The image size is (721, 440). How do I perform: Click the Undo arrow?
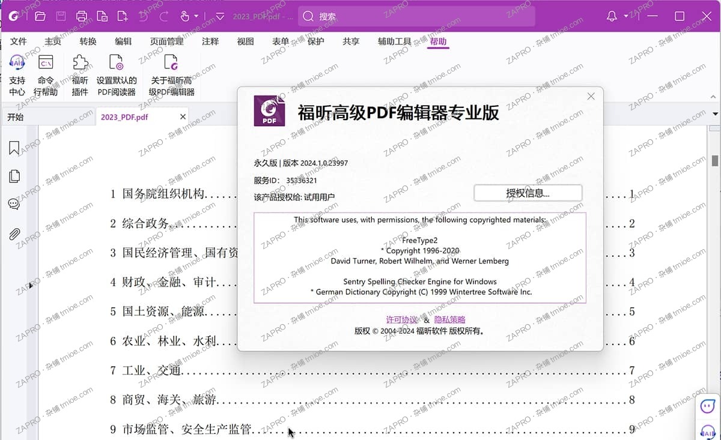click(143, 16)
